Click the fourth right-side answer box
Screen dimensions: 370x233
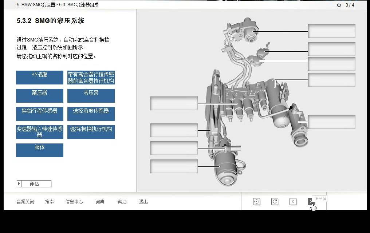331,80
